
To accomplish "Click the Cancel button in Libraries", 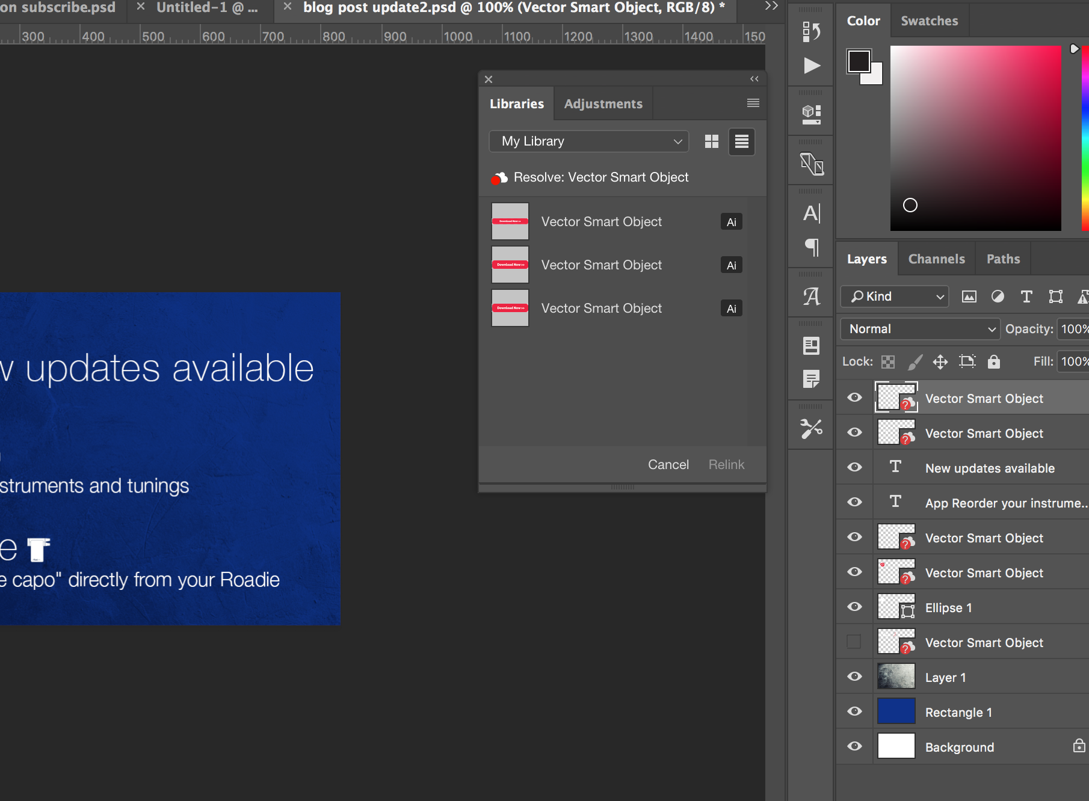I will (668, 465).
